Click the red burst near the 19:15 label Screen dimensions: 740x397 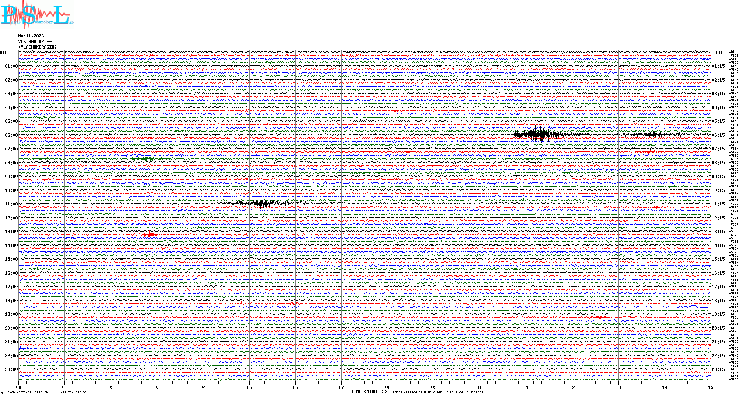(x=599, y=317)
